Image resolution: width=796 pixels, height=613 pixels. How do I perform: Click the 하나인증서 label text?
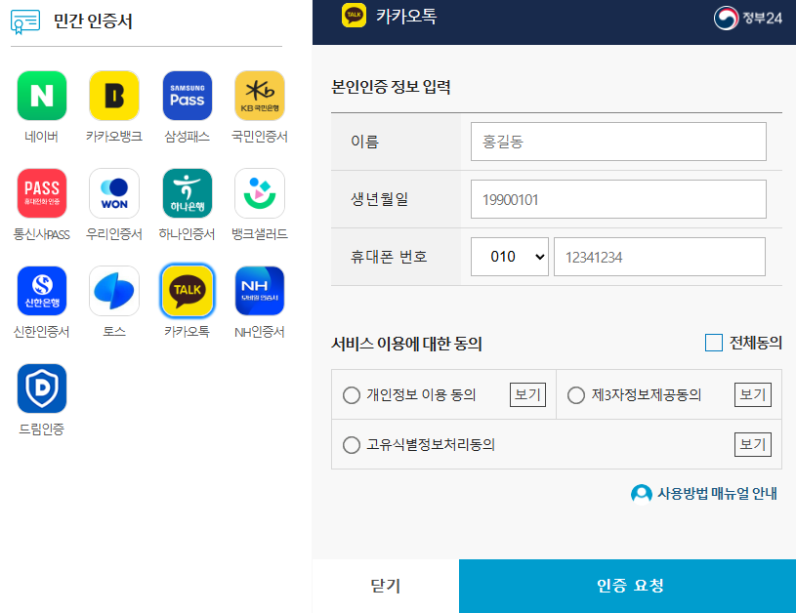187,234
